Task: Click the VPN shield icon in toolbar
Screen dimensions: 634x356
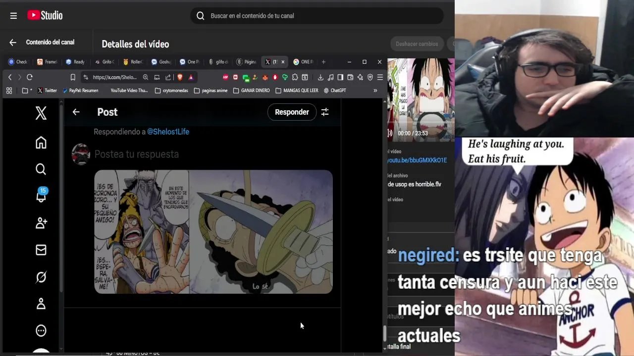Action: [x=370, y=77]
